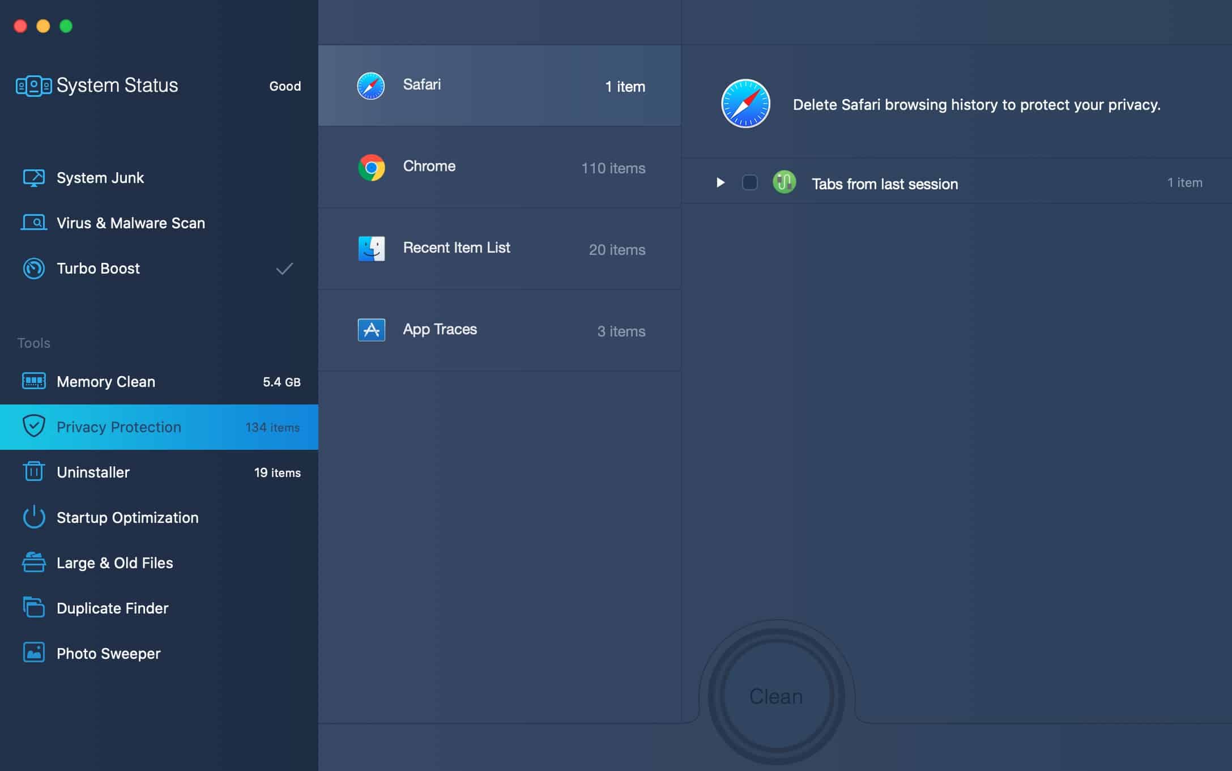Expand Tabs from last session details
1232x771 pixels.
tap(720, 182)
